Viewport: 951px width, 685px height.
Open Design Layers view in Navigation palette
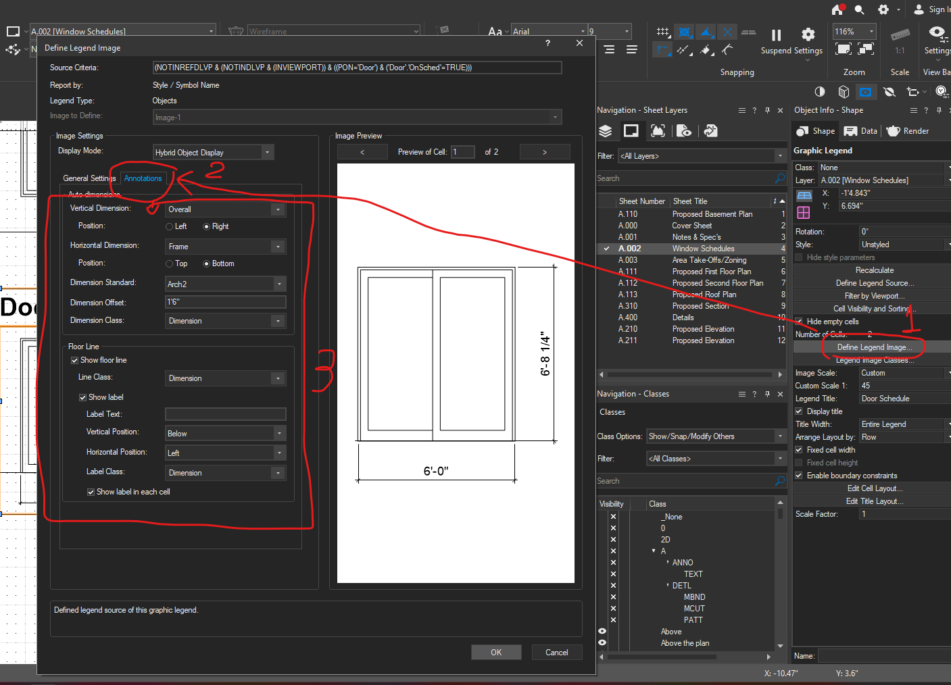[606, 131]
